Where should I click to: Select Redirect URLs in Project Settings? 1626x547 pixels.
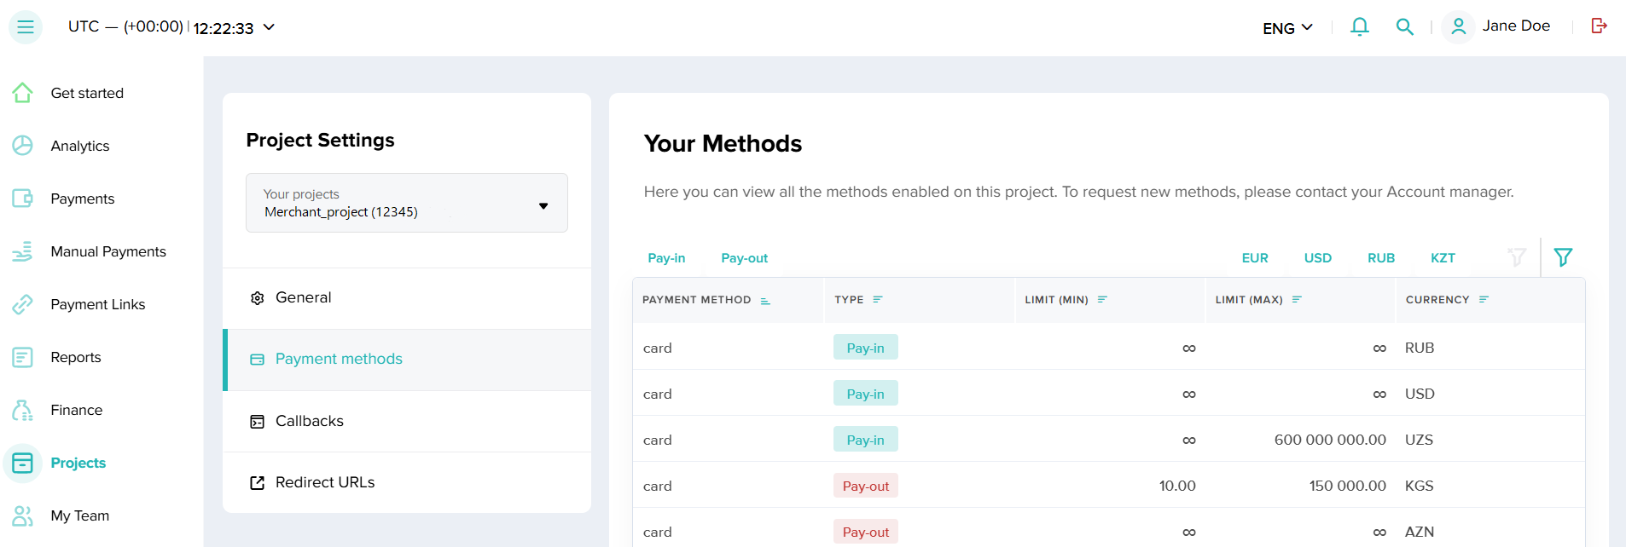[x=324, y=482]
